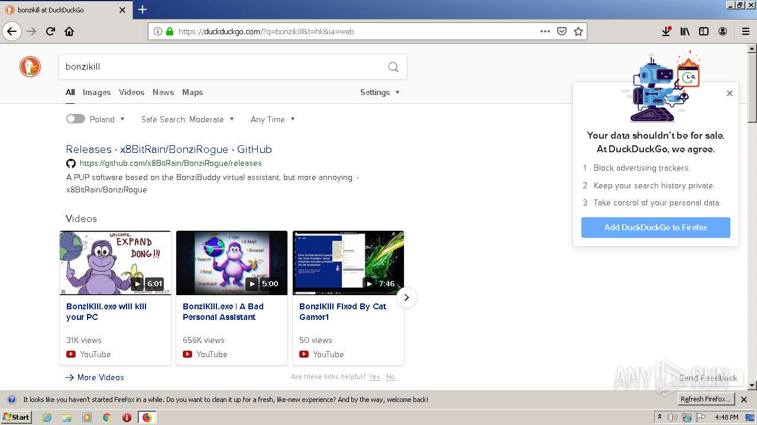The height and width of the screenshot is (425, 757).
Task: Open Windows Explorer from taskbar
Action: (67, 417)
